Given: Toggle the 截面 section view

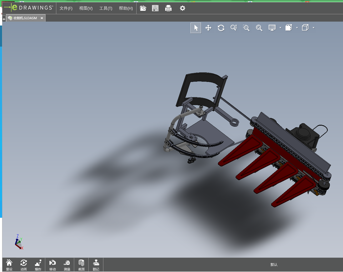Looking at the screenshot, I should [x=82, y=265].
